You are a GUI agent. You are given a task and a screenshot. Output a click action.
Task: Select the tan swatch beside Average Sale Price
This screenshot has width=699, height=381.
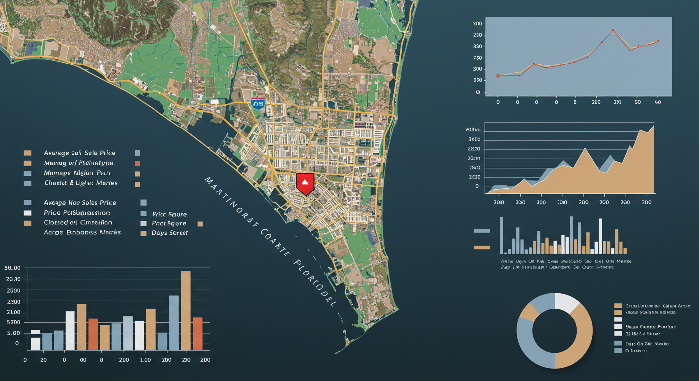[28, 153]
